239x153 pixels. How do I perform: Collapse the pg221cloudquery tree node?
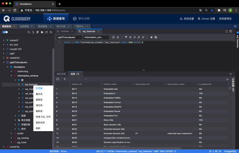click(4, 62)
